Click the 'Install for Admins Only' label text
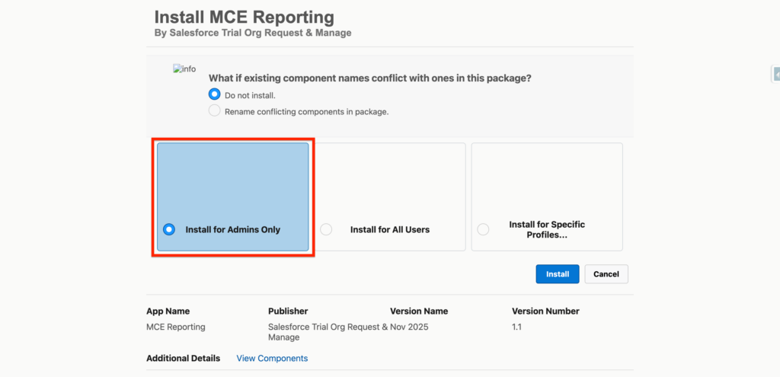 (232, 229)
